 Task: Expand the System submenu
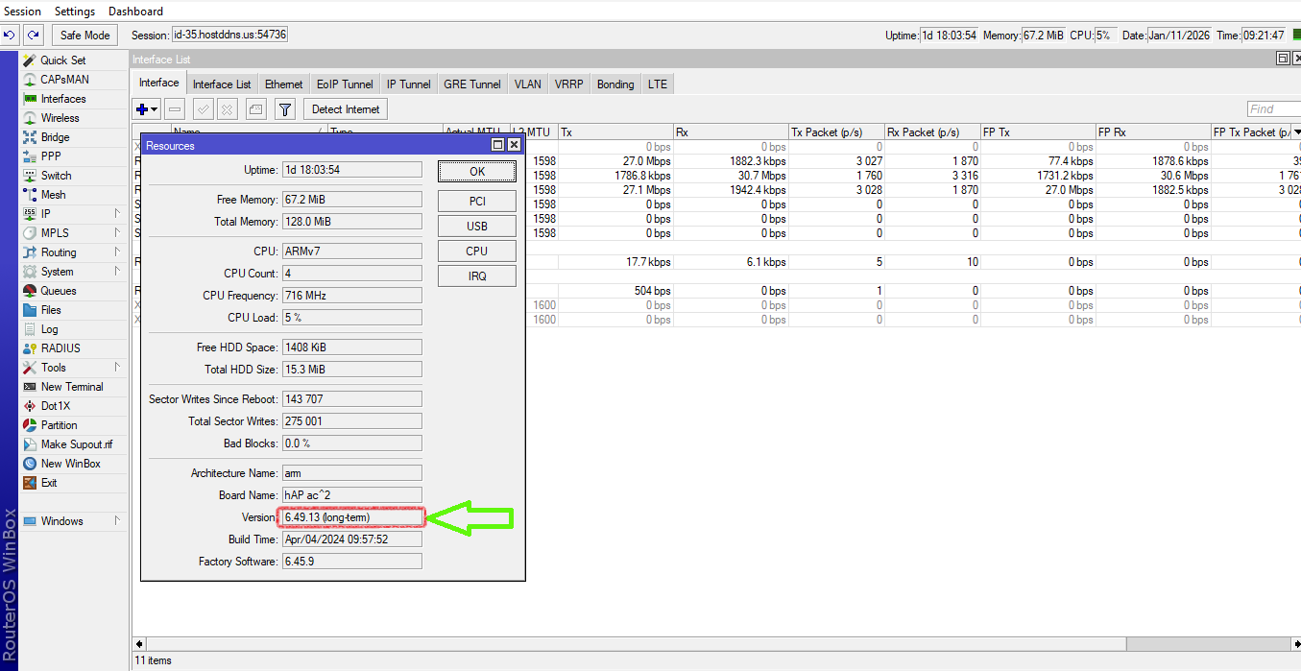[x=117, y=272]
